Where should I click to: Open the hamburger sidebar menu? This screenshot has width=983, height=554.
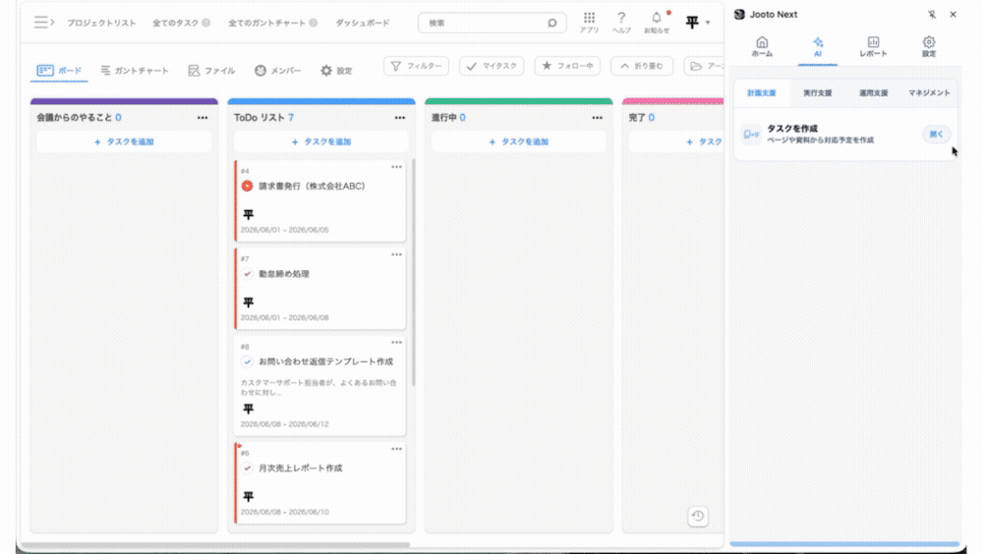pyautogui.click(x=43, y=22)
